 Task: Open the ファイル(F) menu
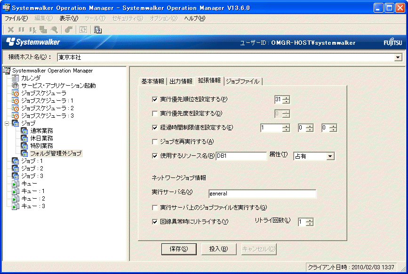[x=16, y=18]
